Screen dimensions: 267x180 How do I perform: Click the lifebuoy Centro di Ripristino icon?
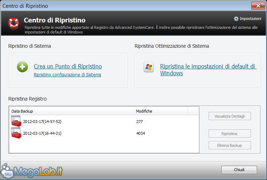(14, 23)
